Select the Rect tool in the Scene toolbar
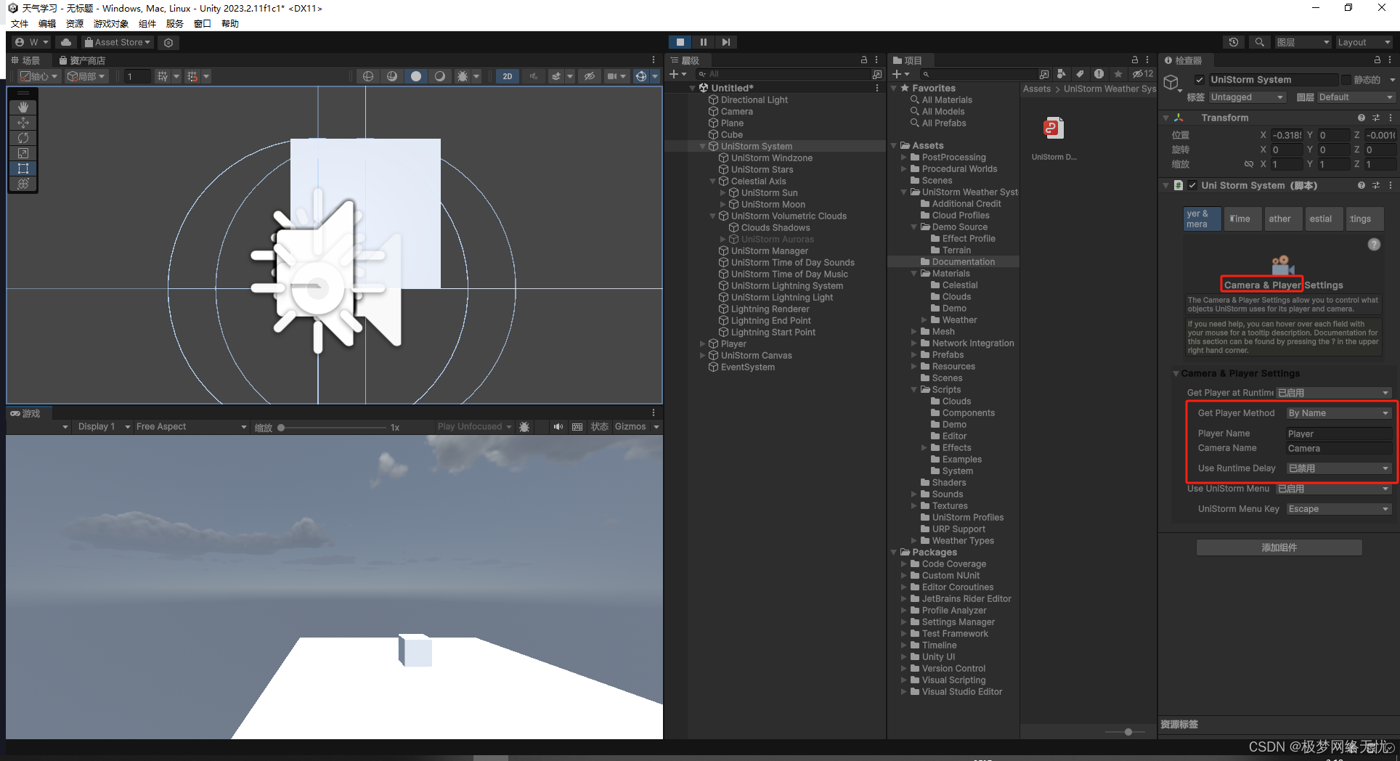The image size is (1400, 761). pos(23,168)
